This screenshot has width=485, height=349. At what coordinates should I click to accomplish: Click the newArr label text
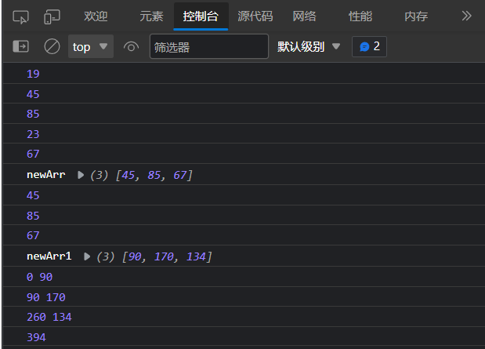point(46,175)
